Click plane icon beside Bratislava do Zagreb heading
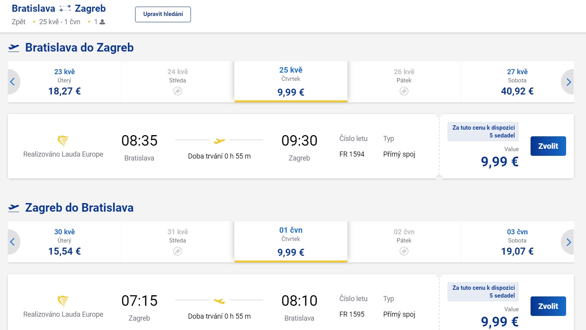 tap(14, 48)
